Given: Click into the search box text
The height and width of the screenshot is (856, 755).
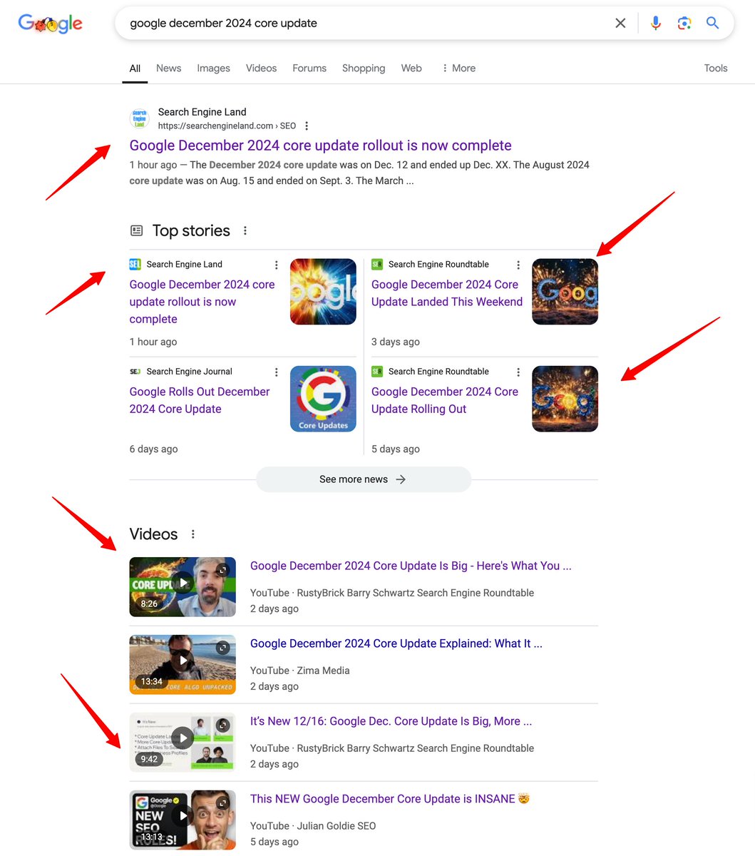Looking at the screenshot, I should tap(223, 23).
